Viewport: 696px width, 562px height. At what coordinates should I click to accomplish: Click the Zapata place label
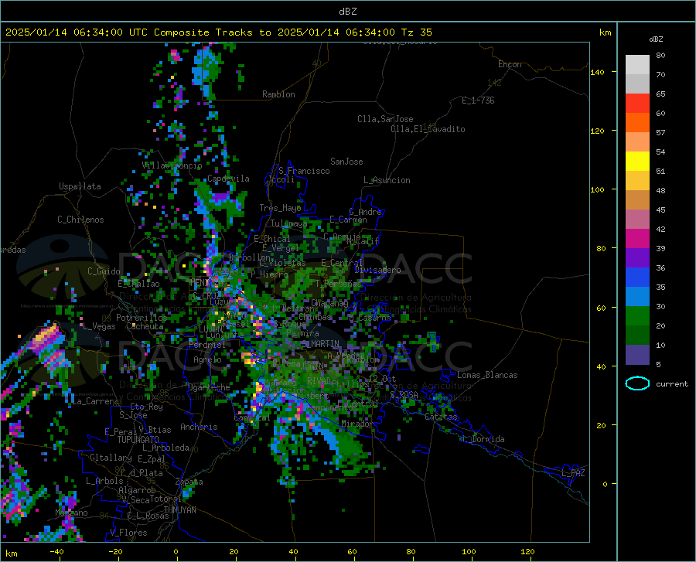point(189,482)
